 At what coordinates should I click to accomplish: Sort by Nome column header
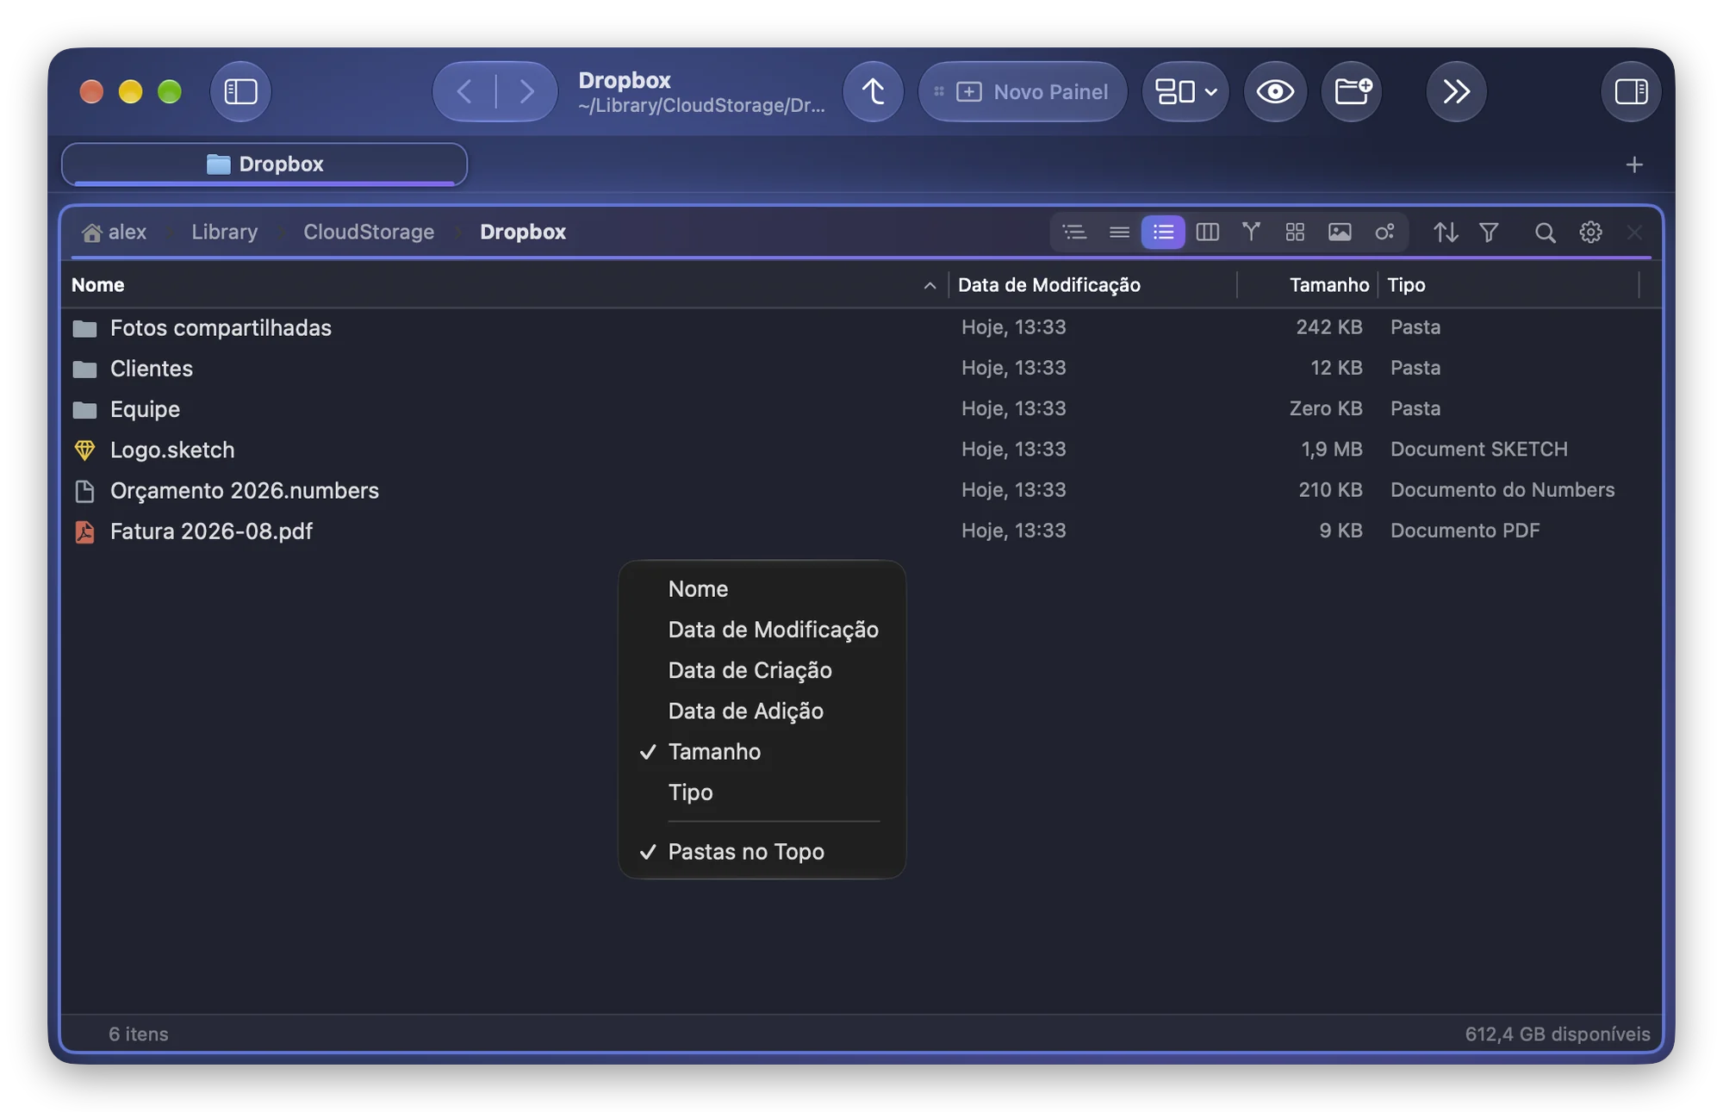point(505,285)
